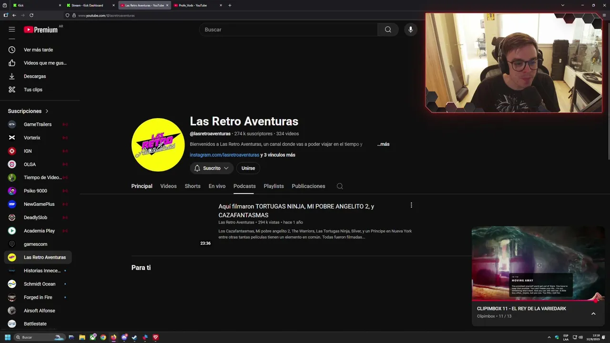Start voice search with the microphone
610x343 pixels.
[x=411, y=30]
